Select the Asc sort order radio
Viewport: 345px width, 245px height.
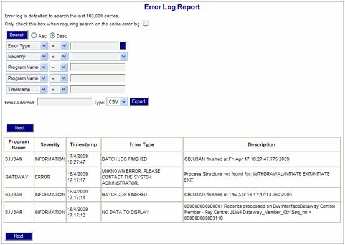point(34,35)
